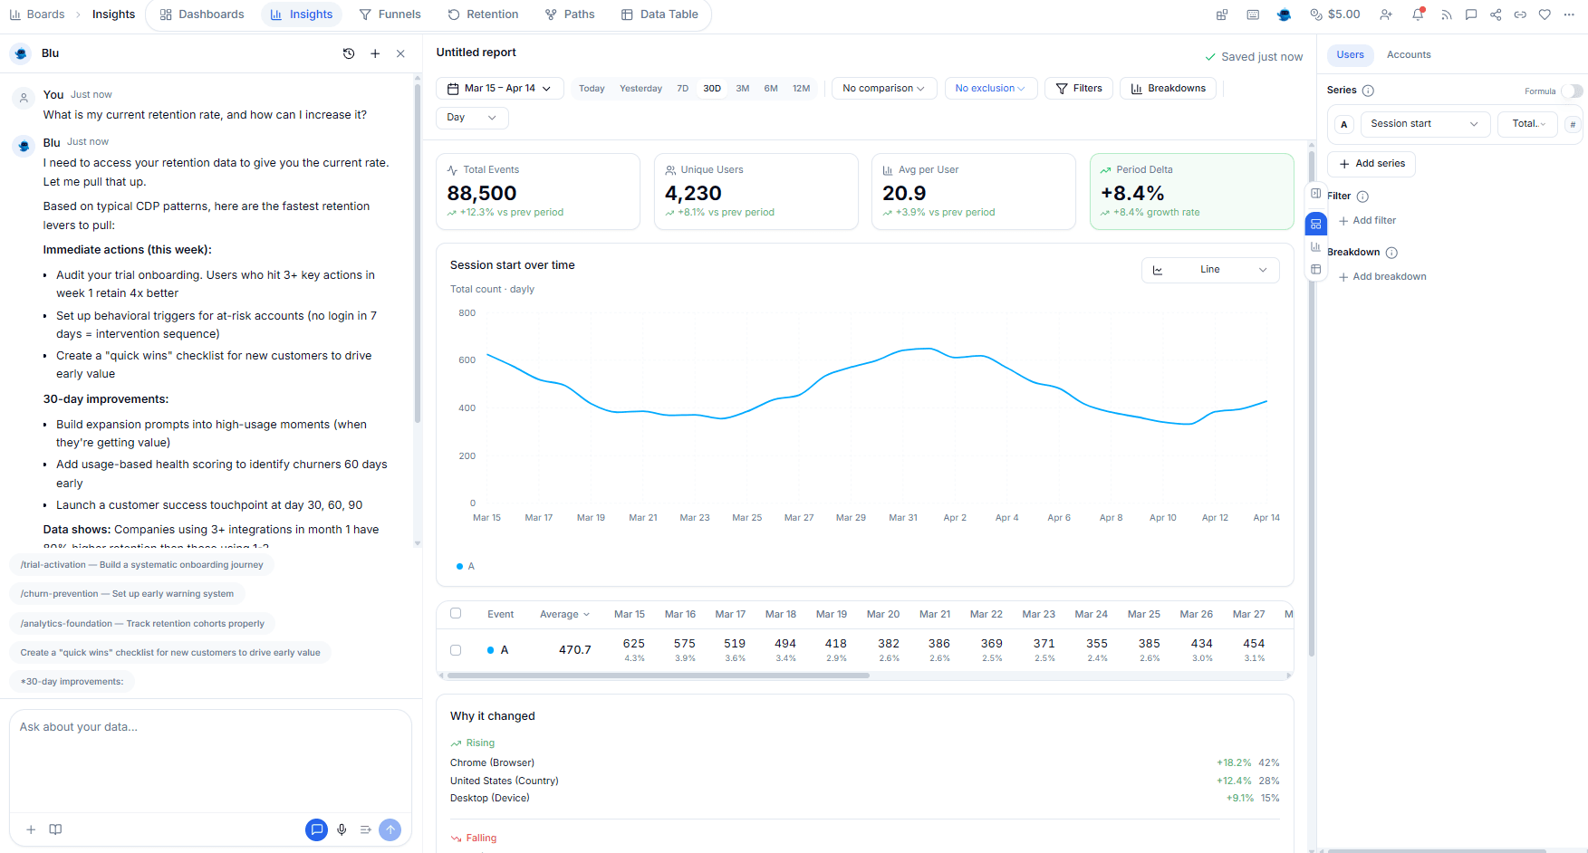
Task: Open the No comparison dropdown
Action: point(883,88)
